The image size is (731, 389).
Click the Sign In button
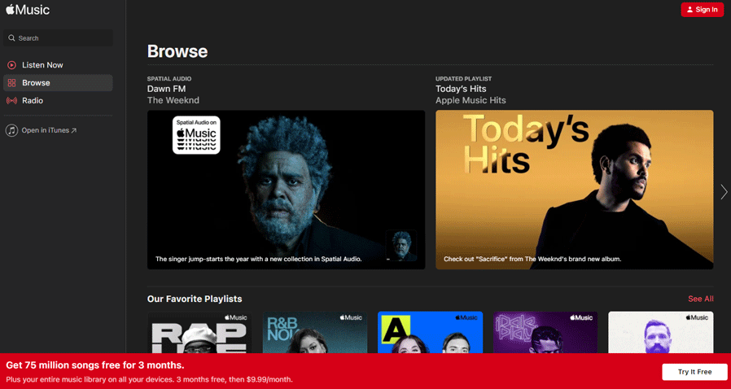point(702,10)
